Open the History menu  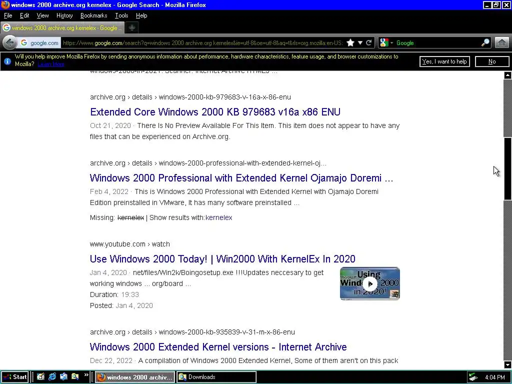pyautogui.click(x=64, y=15)
